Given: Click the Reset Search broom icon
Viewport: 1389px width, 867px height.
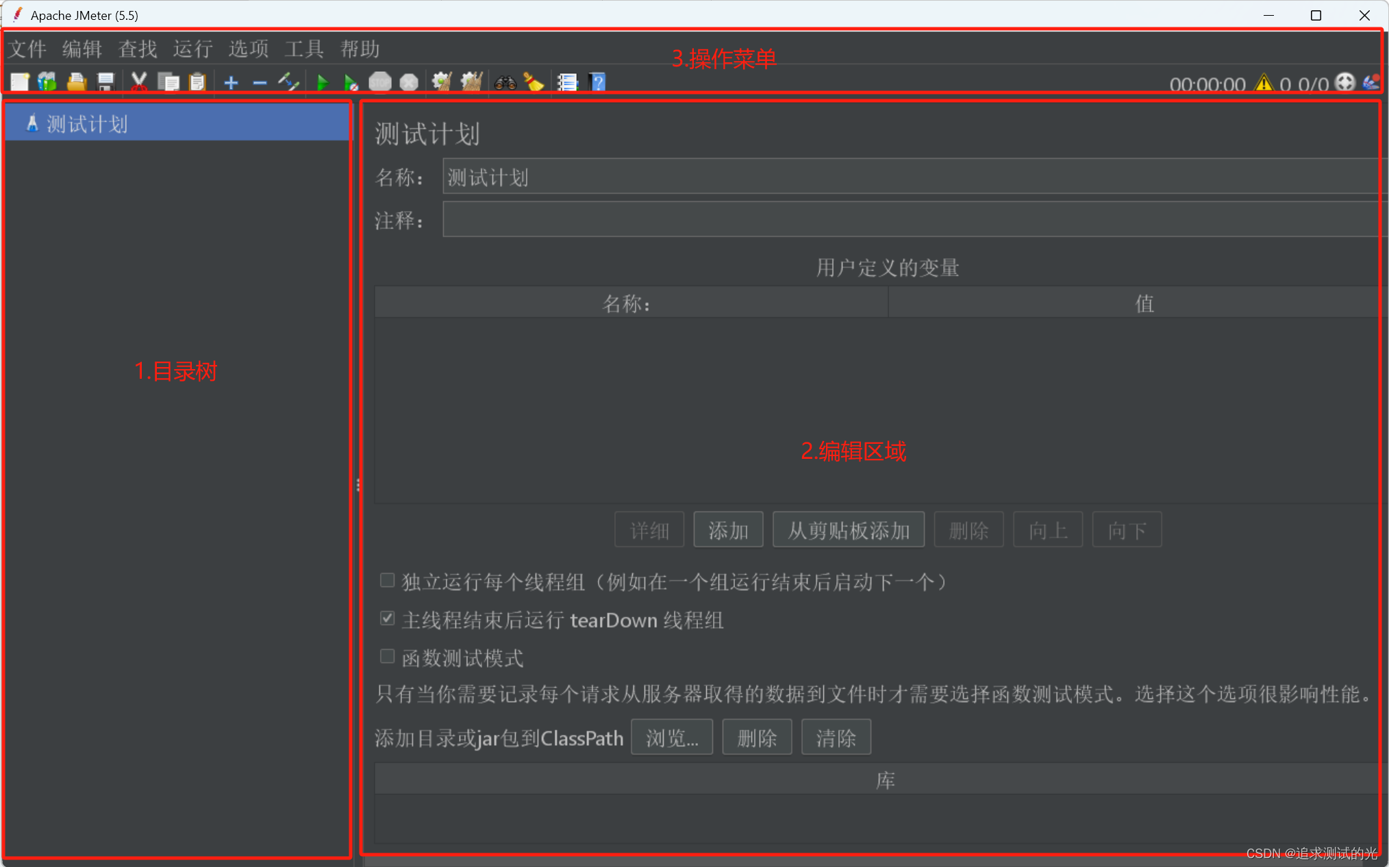Looking at the screenshot, I should point(534,83).
